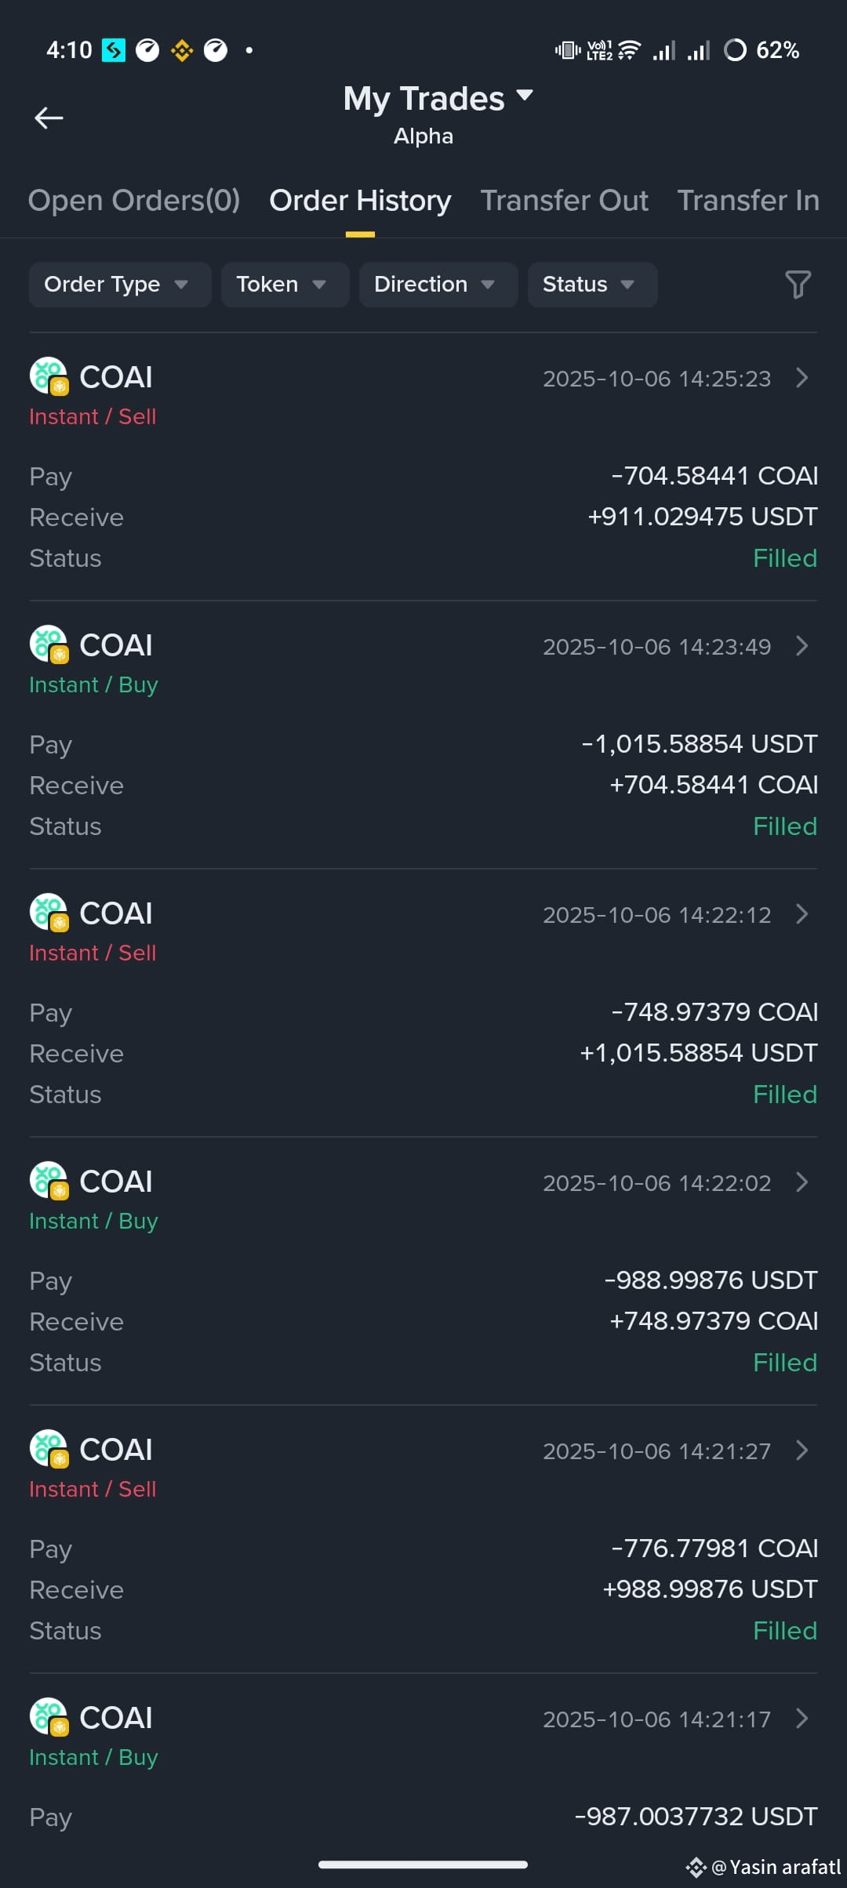The height and width of the screenshot is (1888, 847).
Task: Switch to Transfer Out tab
Action: [x=564, y=201]
